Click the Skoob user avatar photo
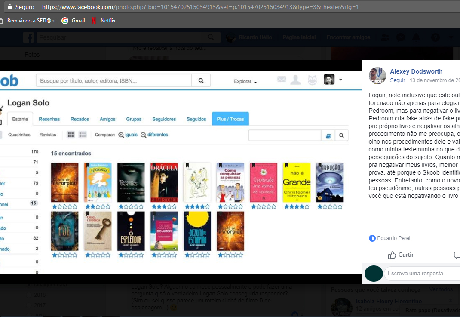This screenshot has height=317, width=460. point(329,80)
